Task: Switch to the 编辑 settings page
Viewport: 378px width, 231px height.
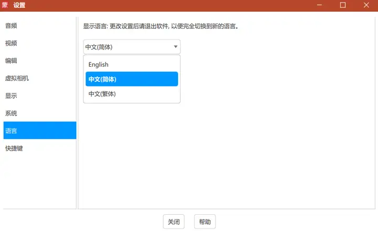Action: (40, 60)
